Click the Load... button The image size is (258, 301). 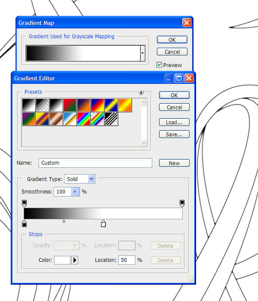(x=174, y=122)
